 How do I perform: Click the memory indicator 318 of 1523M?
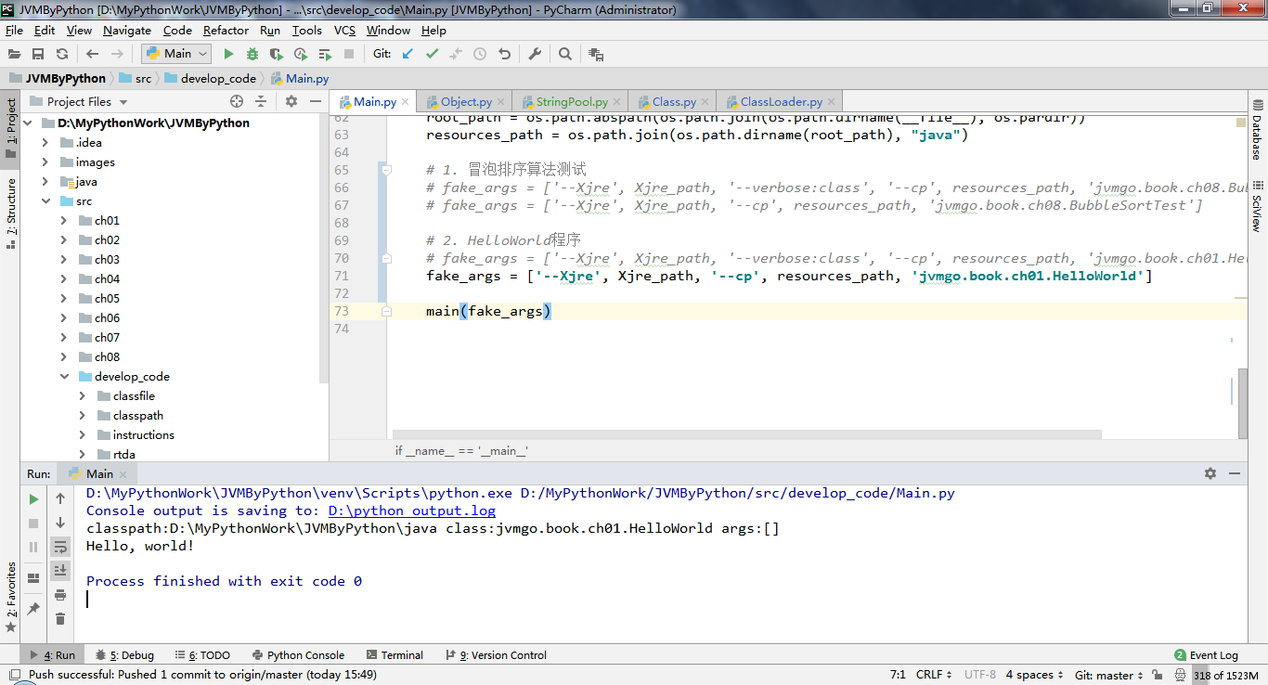1225,676
